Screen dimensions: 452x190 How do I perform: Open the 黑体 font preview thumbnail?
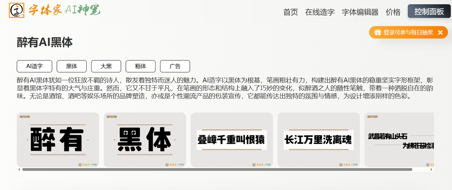[x=145, y=140]
